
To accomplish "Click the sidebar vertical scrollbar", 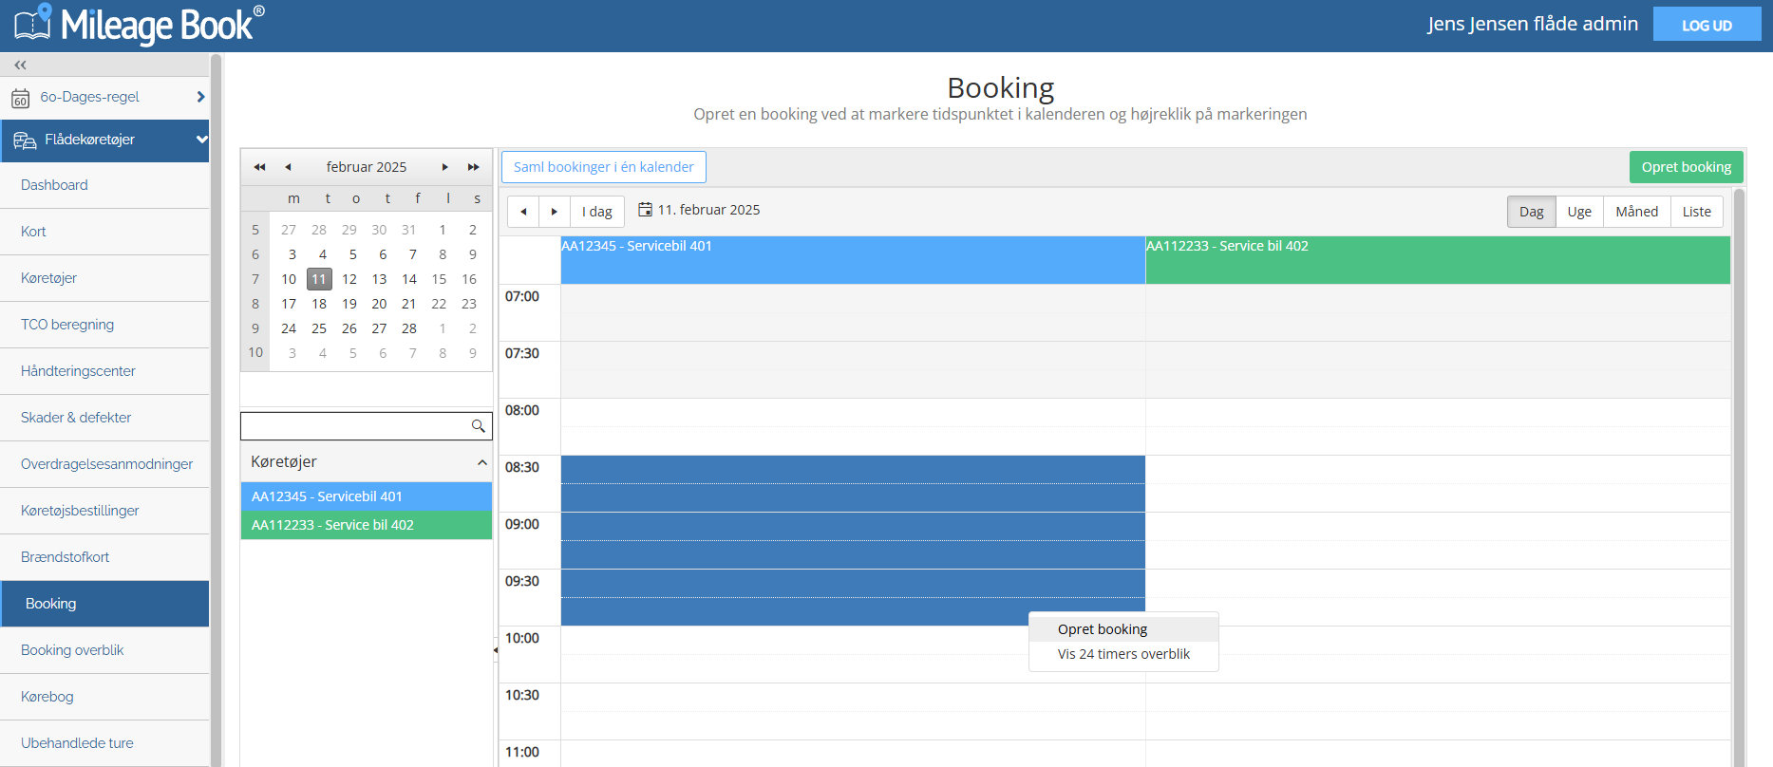I will [216, 409].
